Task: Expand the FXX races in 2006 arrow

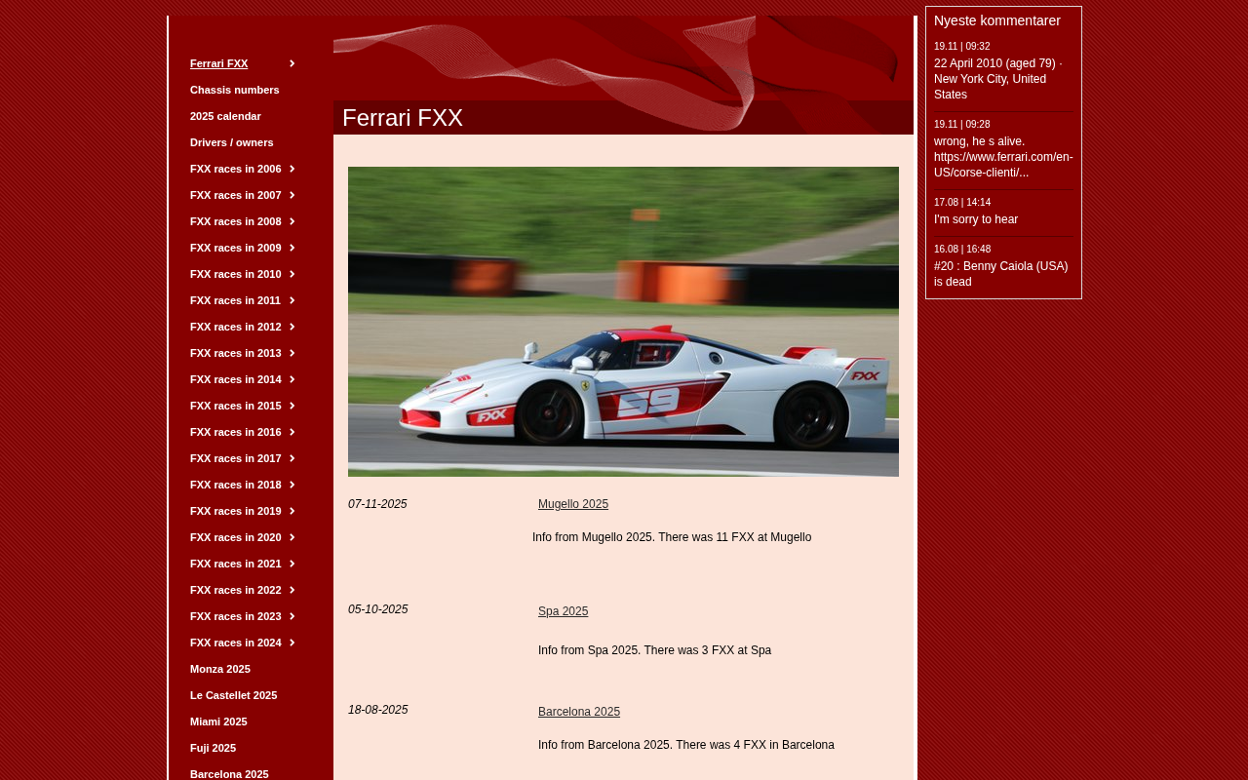Action: [x=292, y=169]
